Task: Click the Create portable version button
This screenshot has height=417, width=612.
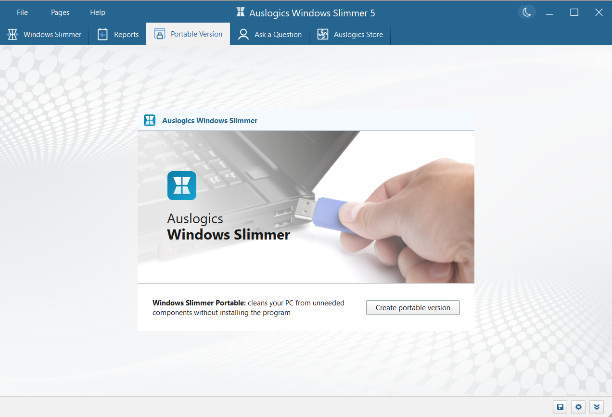Action: tap(412, 307)
